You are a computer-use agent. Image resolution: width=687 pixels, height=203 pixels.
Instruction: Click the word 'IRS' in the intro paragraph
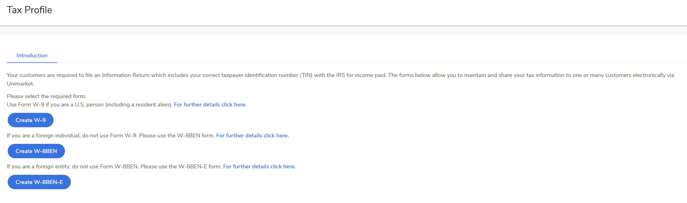click(340, 75)
